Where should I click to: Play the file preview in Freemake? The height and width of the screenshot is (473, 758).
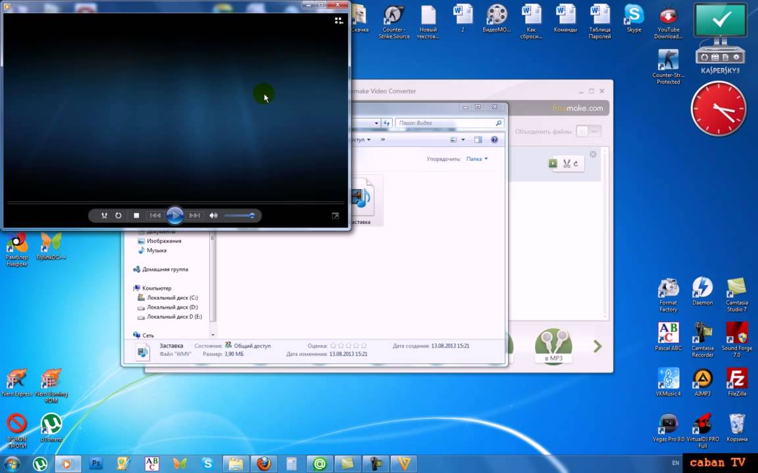pyautogui.click(x=553, y=164)
